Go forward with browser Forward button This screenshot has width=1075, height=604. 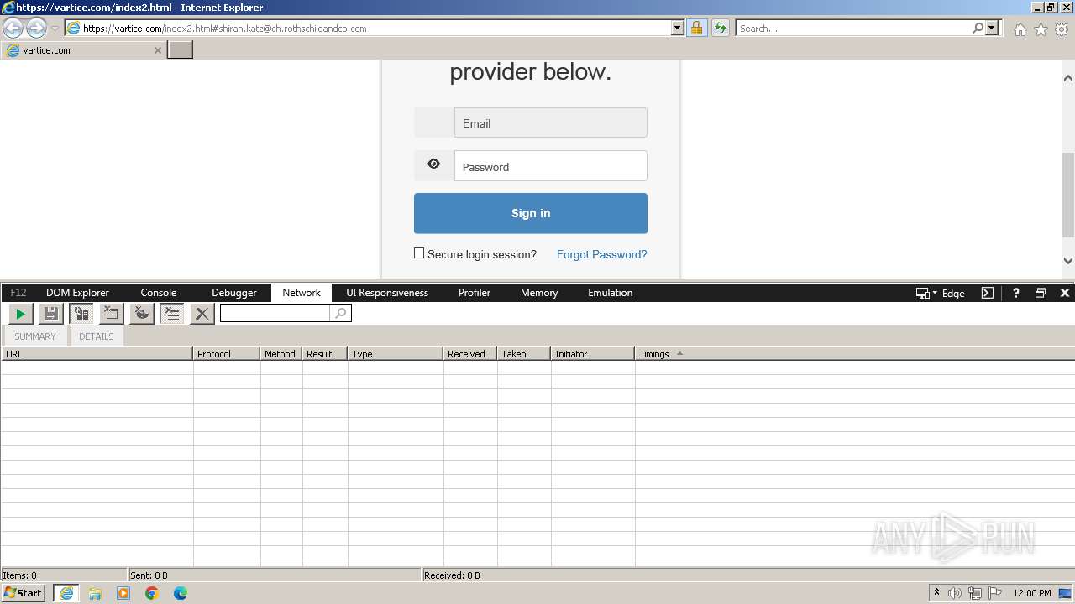tap(36, 29)
